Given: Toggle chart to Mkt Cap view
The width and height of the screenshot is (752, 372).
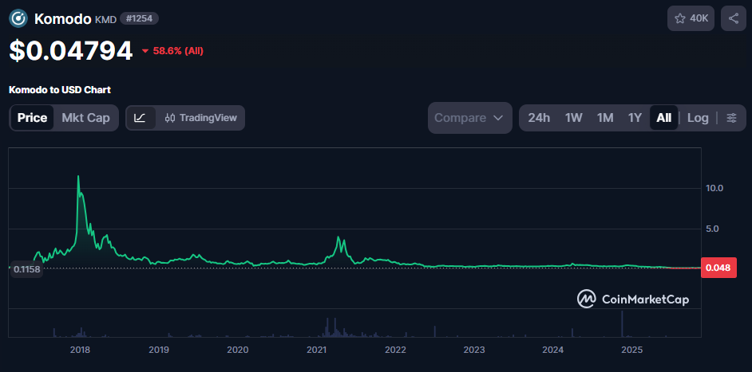Looking at the screenshot, I should pyautogui.click(x=85, y=118).
